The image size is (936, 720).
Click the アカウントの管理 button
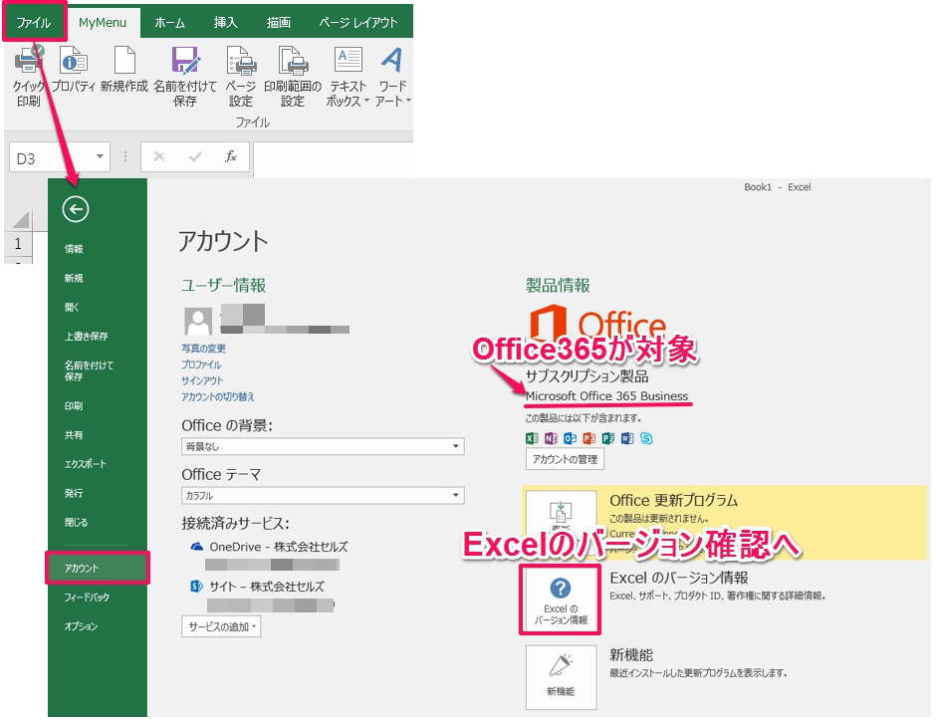click(x=565, y=460)
